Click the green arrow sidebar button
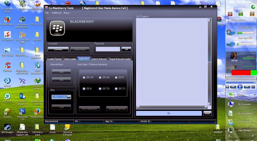The image size is (257, 141). pos(253,7)
